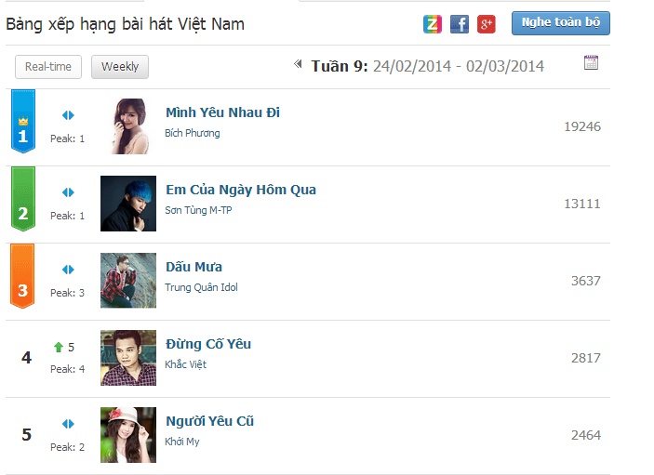Click the Nghe toàn bộ button
654x475 pixels.
561,23
